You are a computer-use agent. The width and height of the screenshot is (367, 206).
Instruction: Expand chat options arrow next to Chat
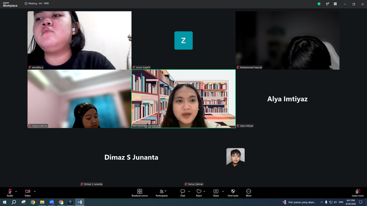[x=189, y=191]
